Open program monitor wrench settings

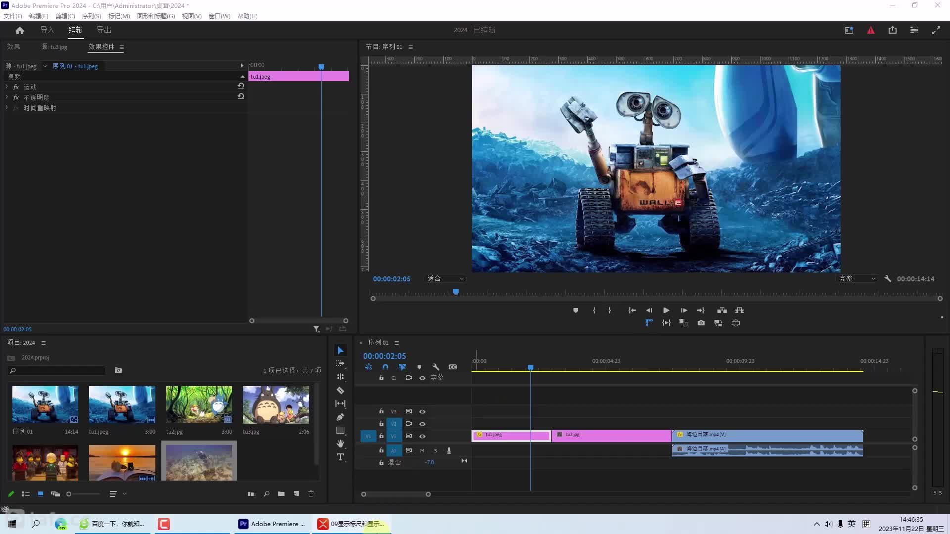coord(888,279)
